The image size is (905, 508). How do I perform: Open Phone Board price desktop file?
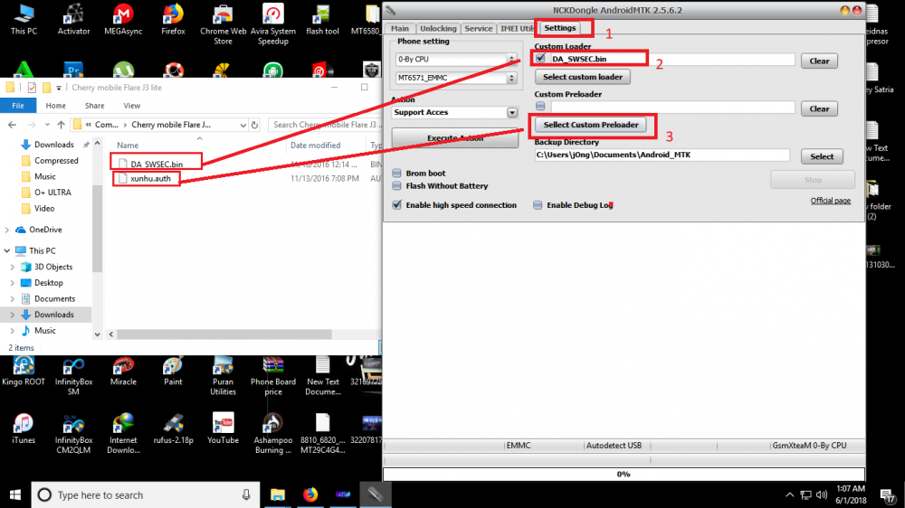(273, 376)
